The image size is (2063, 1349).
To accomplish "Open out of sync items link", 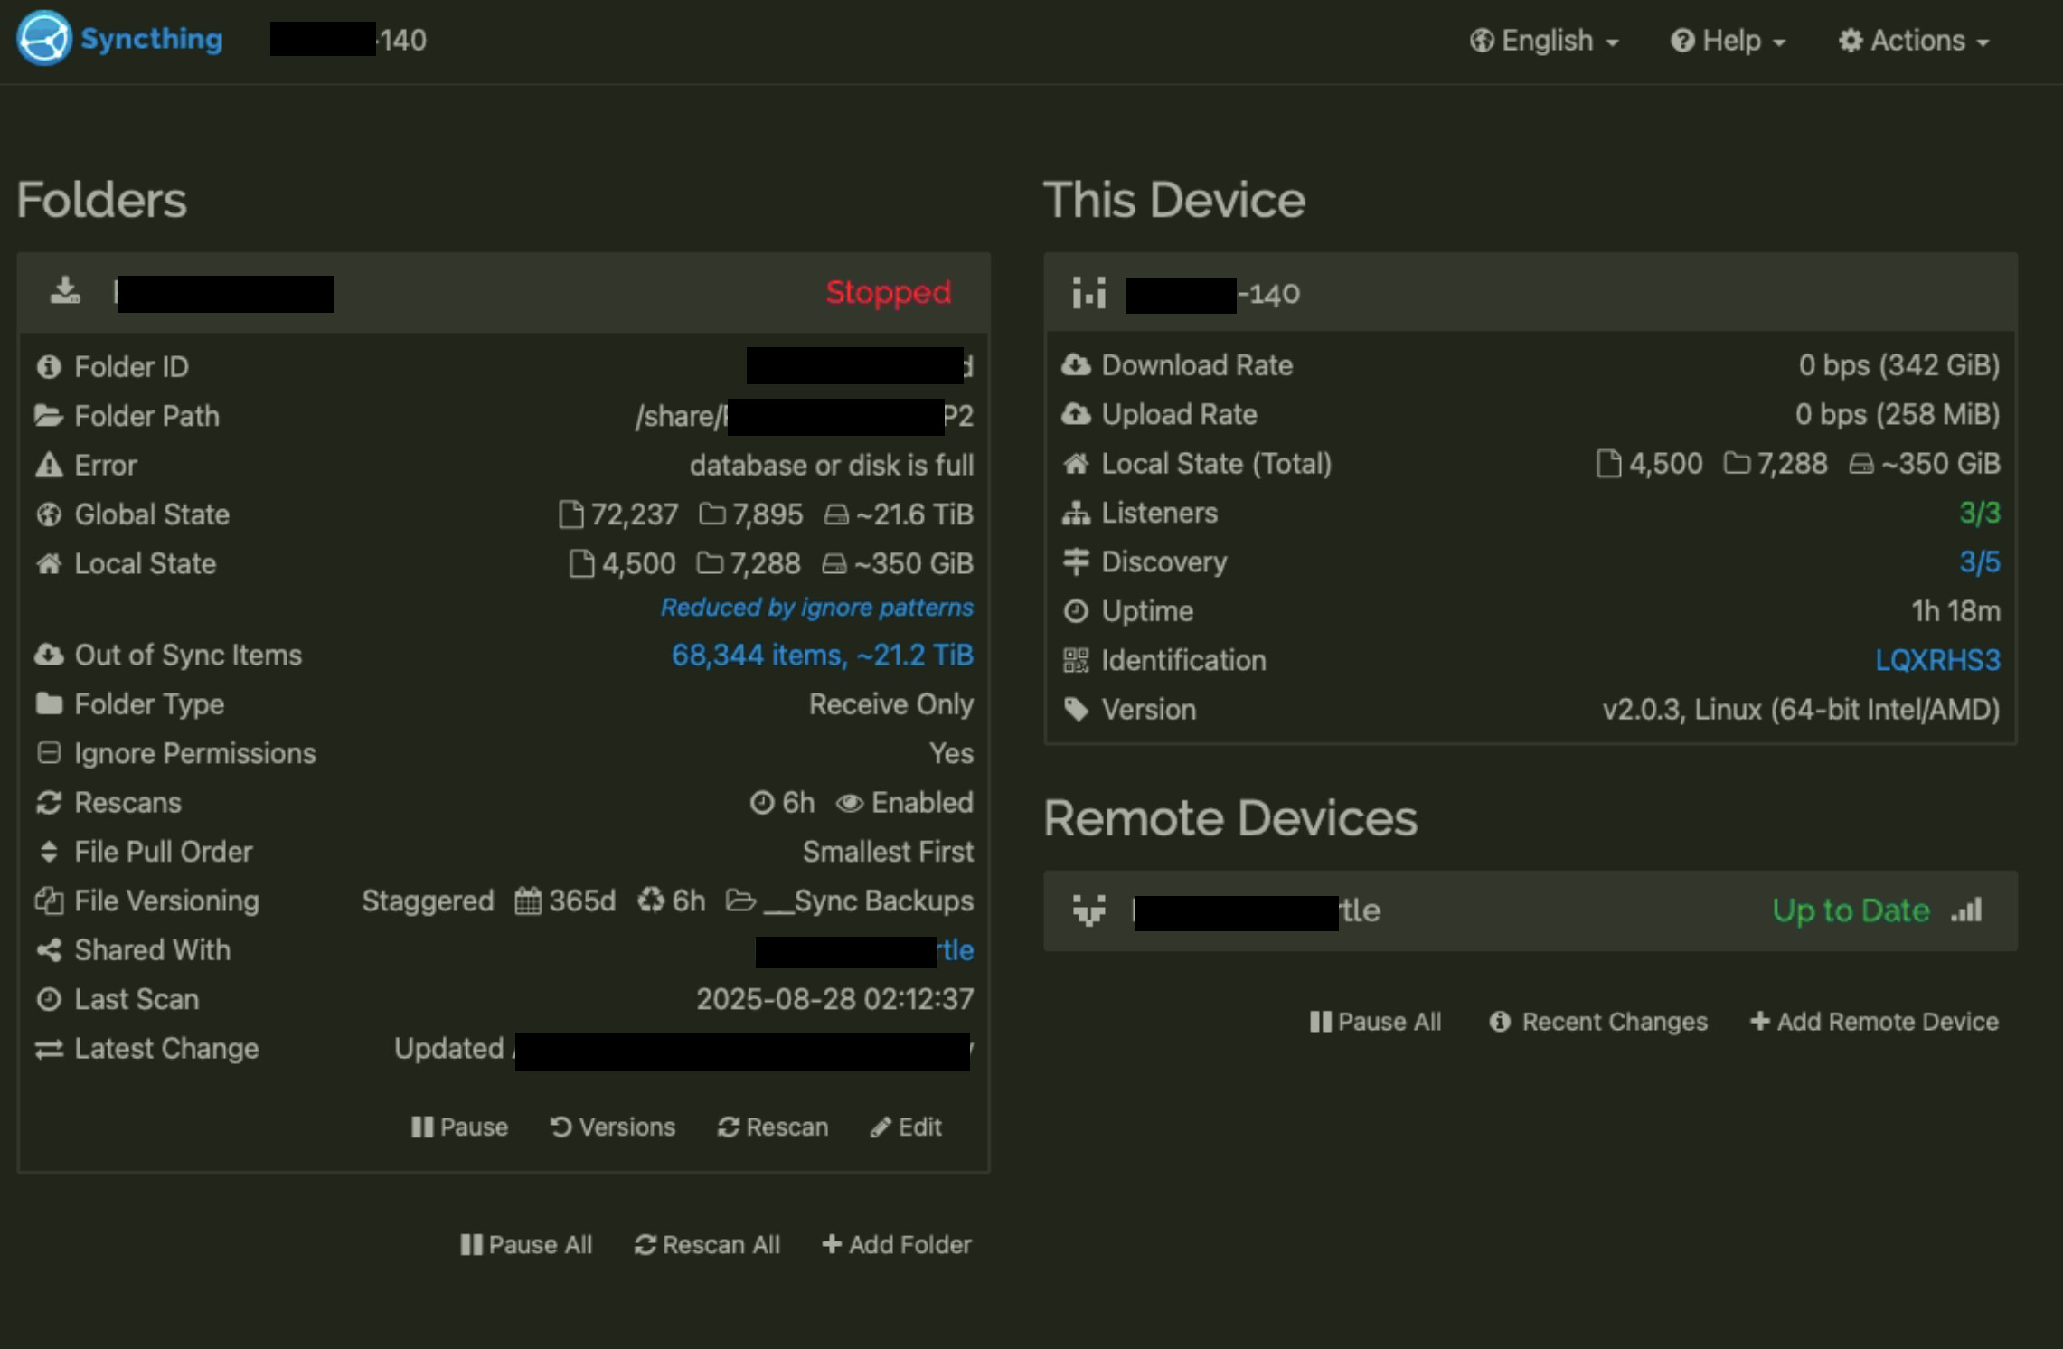I will (822, 655).
